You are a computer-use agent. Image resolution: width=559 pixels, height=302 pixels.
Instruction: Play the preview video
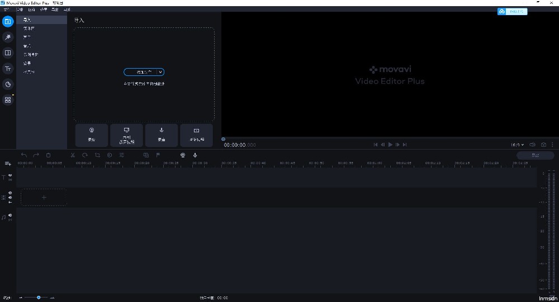tap(390, 145)
